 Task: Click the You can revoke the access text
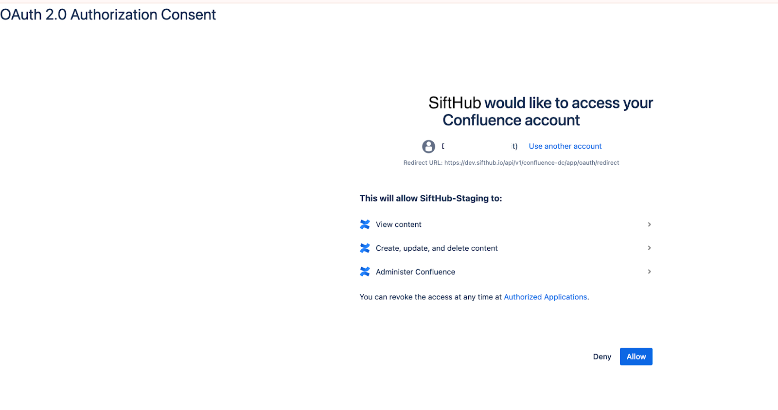click(430, 297)
